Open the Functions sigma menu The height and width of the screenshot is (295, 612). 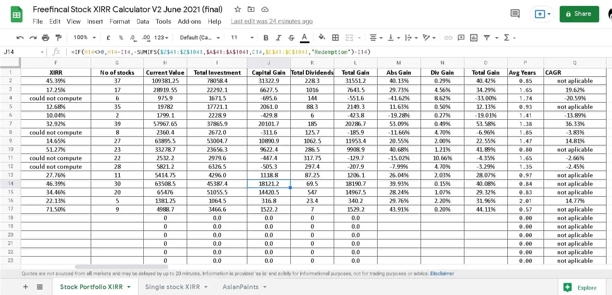pos(509,38)
